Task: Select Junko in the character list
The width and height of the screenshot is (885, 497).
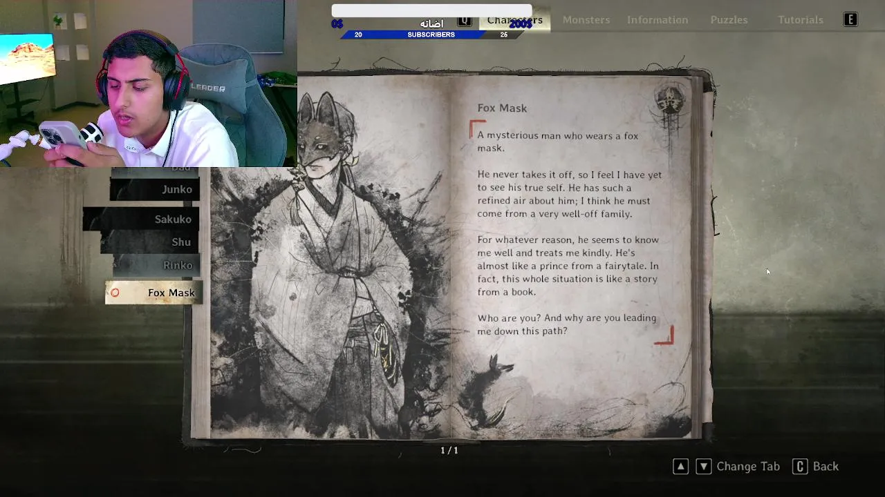Action: click(155, 189)
